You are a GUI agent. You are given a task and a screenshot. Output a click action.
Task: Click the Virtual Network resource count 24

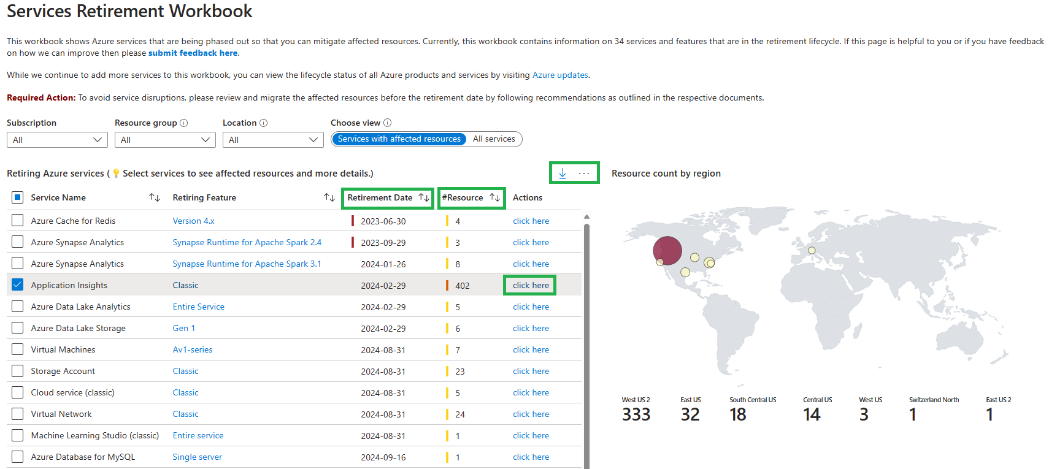click(x=460, y=414)
